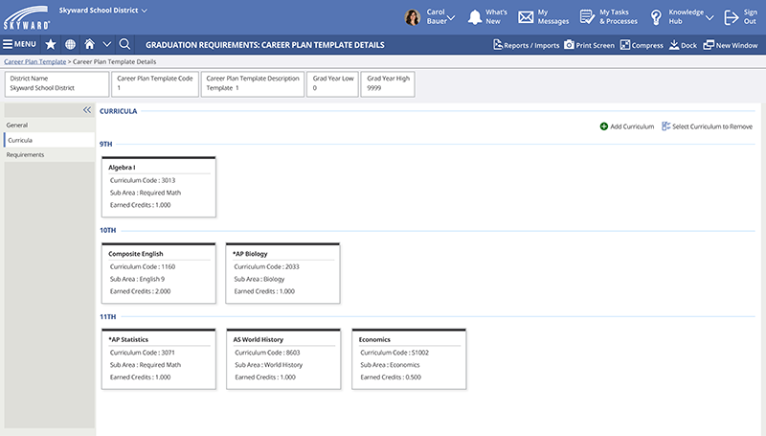Click the 10TH grade section header
This screenshot has width=766, height=436.
pyautogui.click(x=108, y=230)
